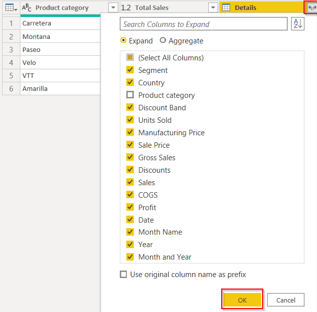The height and width of the screenshot is (312, 317).
Task: Check the Product category checkbox in list
Action: pyautogui.click(x=130, y=95)
